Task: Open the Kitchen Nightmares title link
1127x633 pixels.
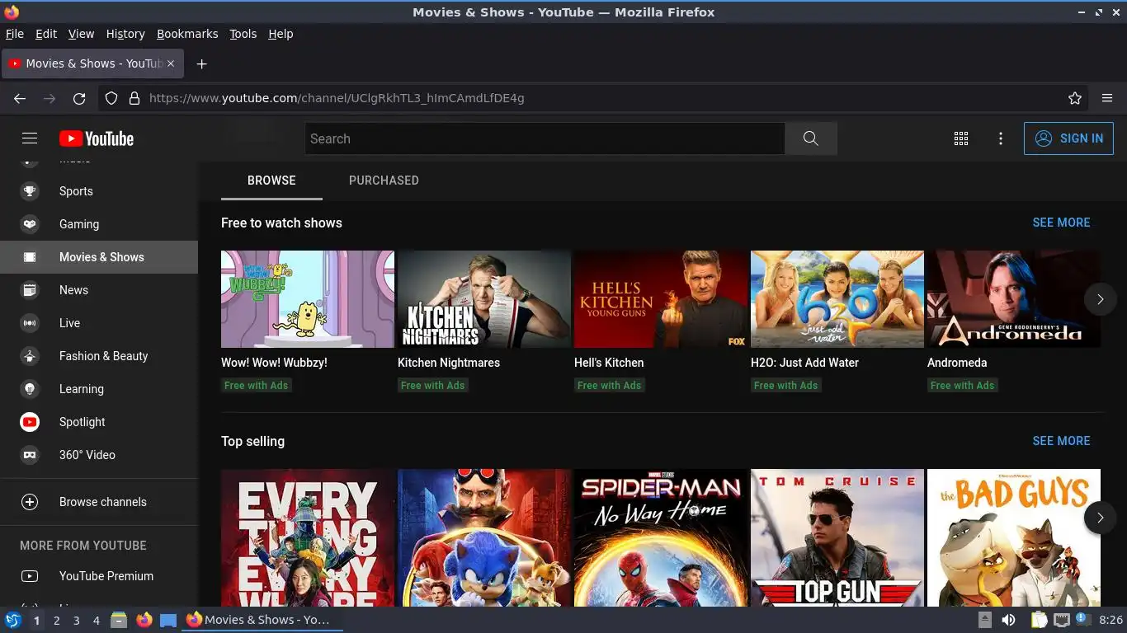Action: click(449, 363)
